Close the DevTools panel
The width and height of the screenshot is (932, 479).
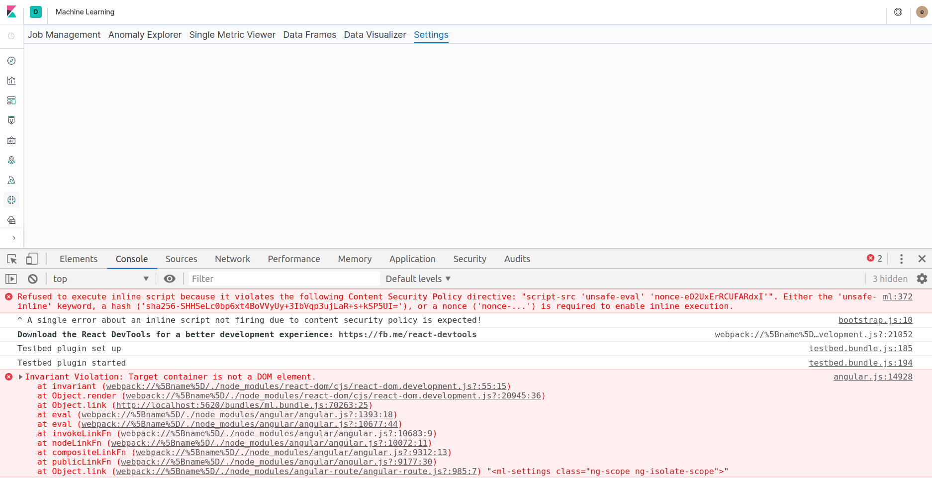(x=922, y=259)
